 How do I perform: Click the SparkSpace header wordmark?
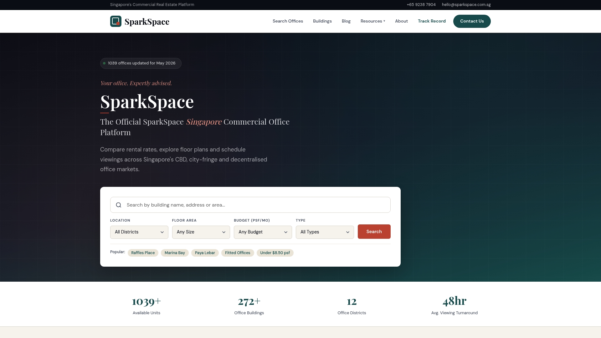(x=147, y=22)
